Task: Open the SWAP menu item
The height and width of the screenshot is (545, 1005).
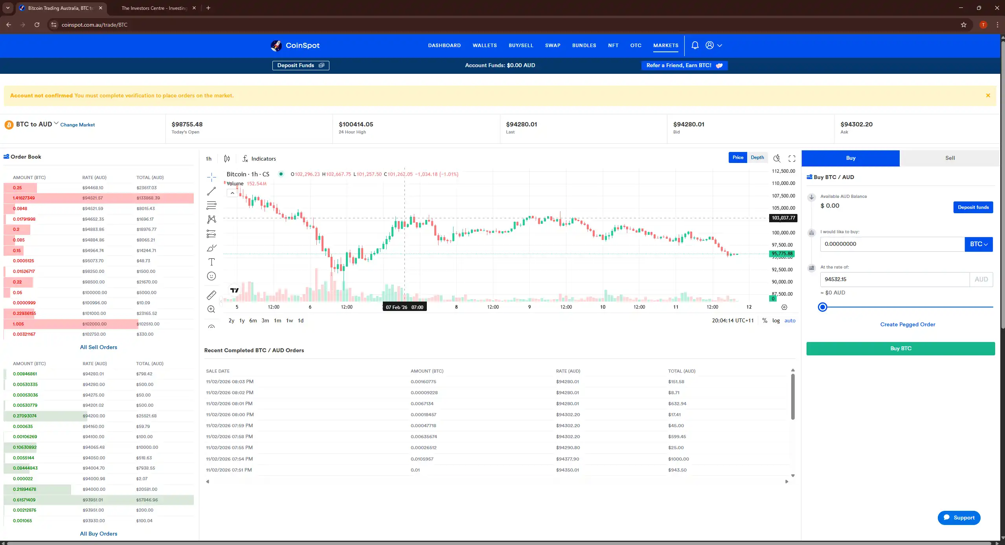Action: click(553, 46)
